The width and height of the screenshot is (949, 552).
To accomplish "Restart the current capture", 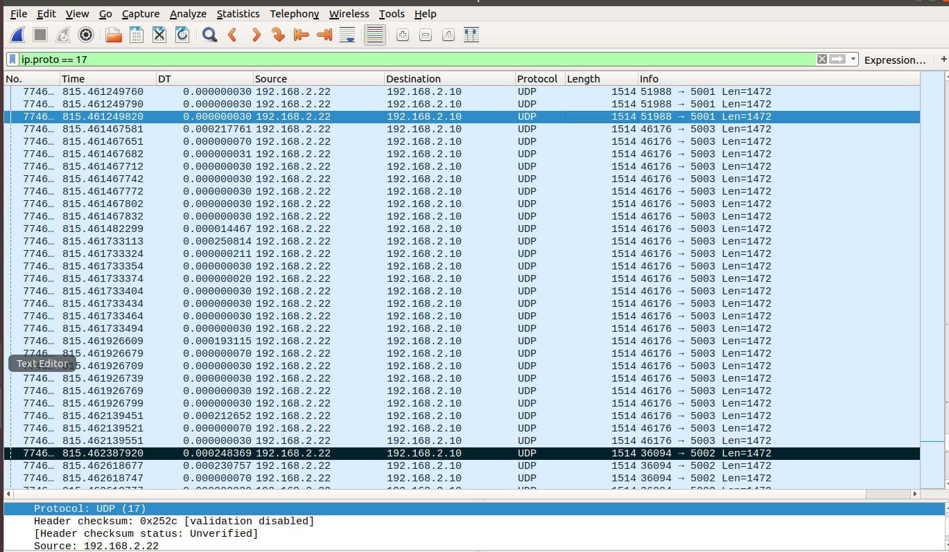I will point(63,35).
